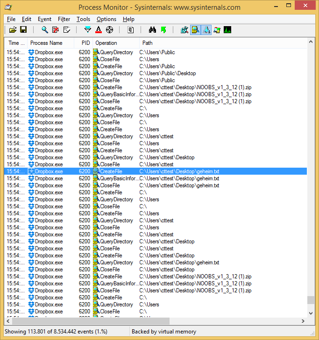Click Dropbox icon in the selected geheim.txt row
The image size is (319, 340).
pyautogui.click(x=31, y=171)
